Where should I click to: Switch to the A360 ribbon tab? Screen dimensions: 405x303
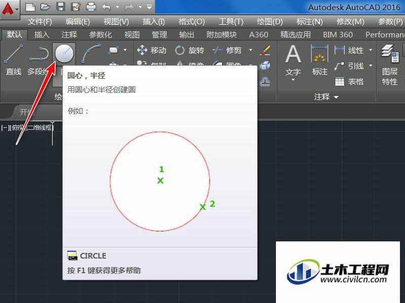click(259, 34)
